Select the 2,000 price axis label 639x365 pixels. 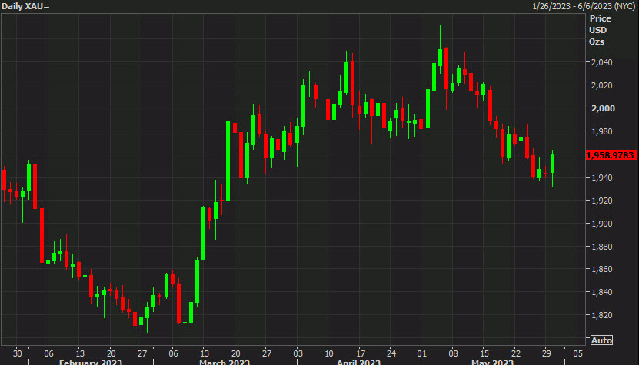click(x=601, y=108)
